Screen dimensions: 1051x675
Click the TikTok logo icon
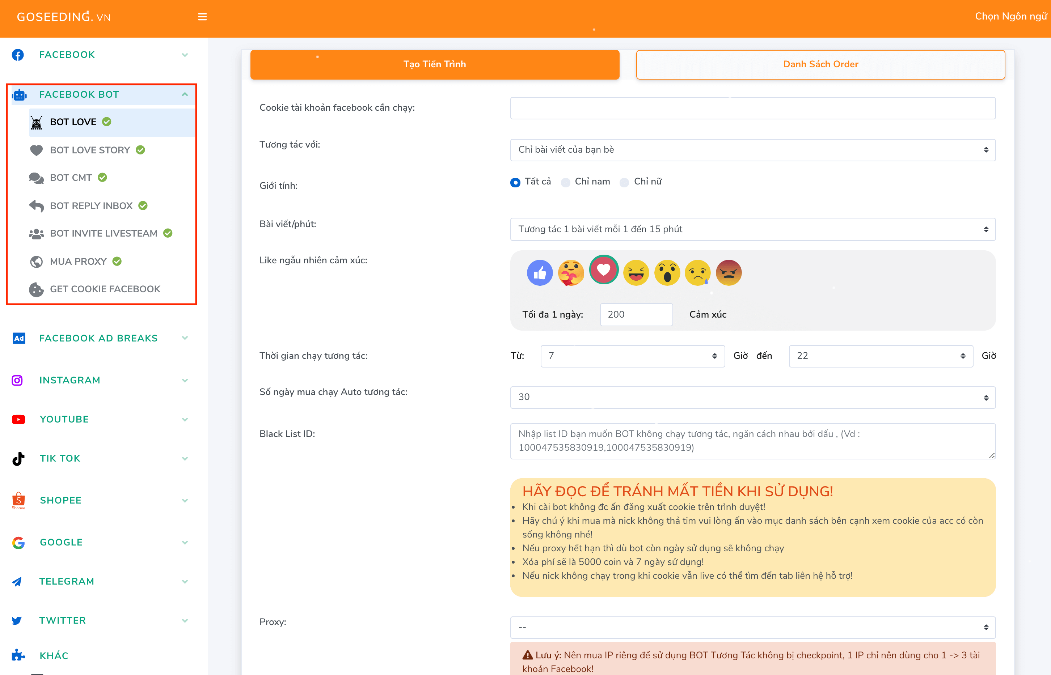click(18, 458)
